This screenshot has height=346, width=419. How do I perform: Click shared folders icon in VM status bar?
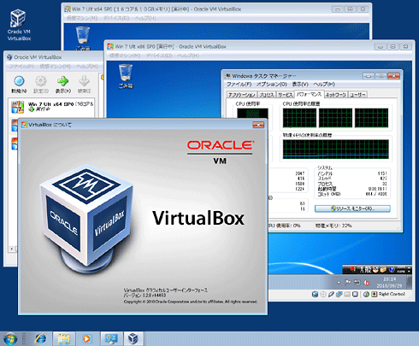click(347, 295)
